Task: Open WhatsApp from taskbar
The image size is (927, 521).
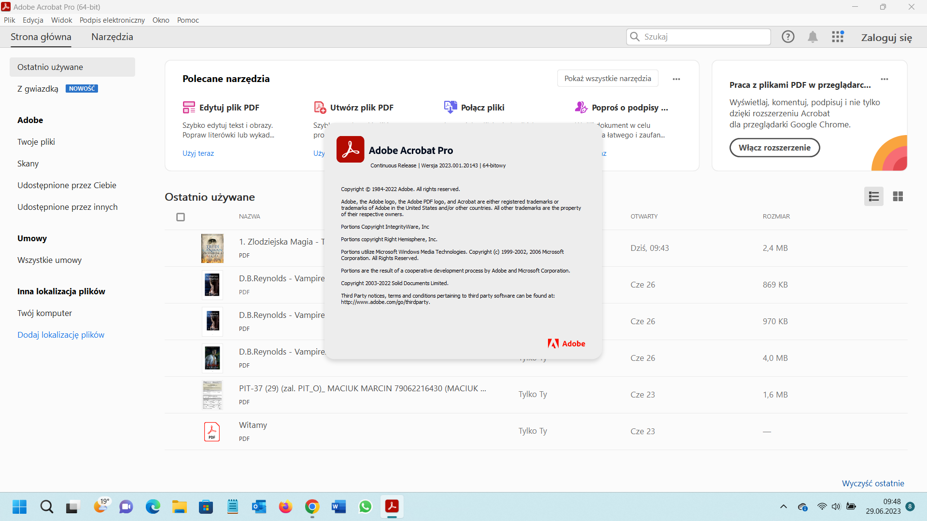Action: [x=365, y=507]
